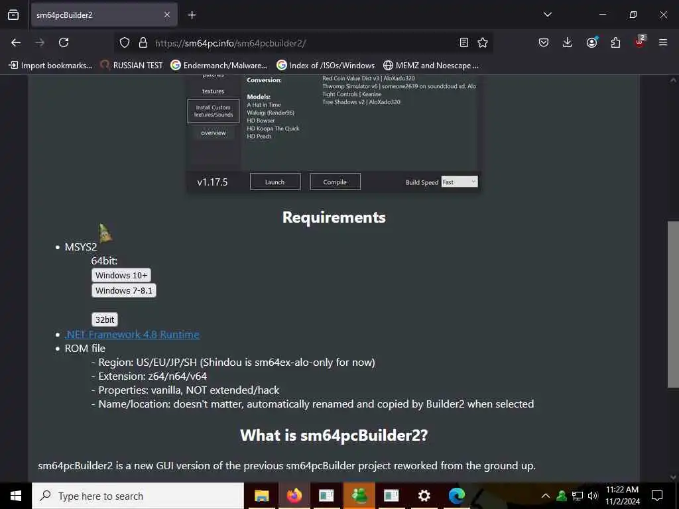Screen dimensions: 679x509
Task: Open Microsoft Edge from taskbar
Action: pos(456,496)
